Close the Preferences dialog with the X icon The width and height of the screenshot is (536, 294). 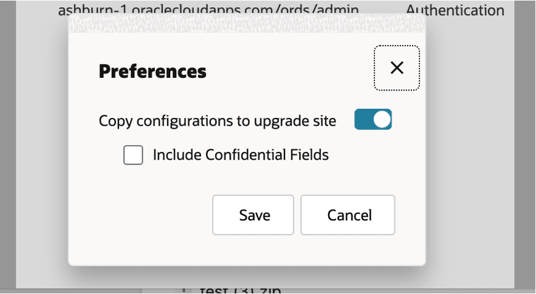pos(396,68)
